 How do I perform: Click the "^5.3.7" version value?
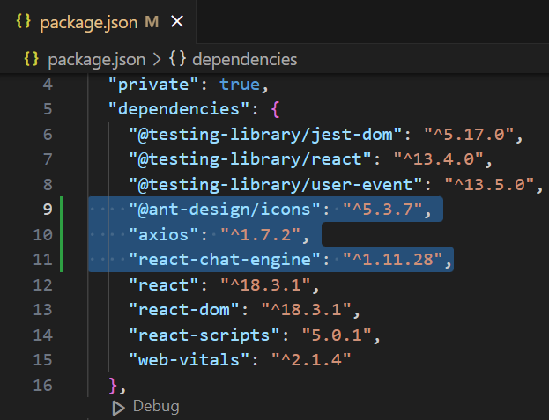(x=382, y=210)
